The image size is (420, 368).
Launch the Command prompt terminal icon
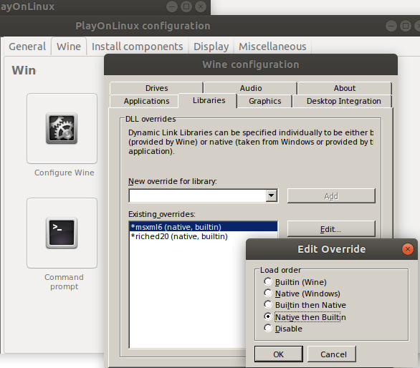click(x=62, y=233)
